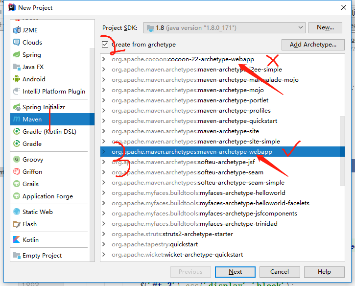The height and width of the screenshot is (286, 355).
Task: Click the Application Forge icon
Action: click(x=17, y=196)
